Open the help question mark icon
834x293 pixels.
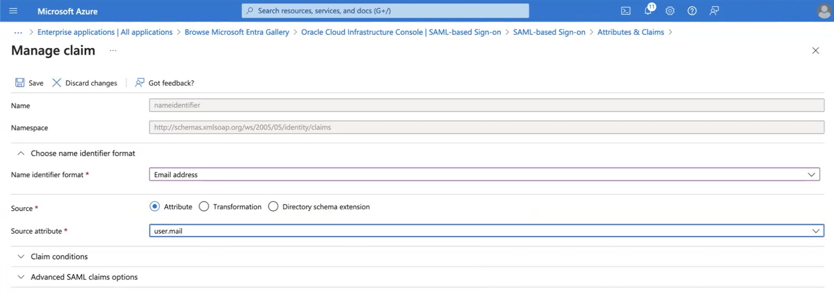tap(692, 11)
